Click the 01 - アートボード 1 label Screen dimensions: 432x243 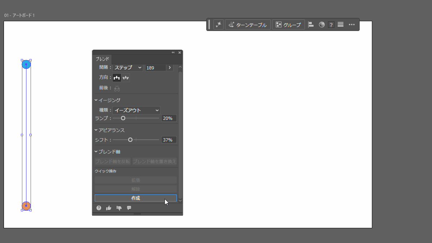click(x=19, y=15)
